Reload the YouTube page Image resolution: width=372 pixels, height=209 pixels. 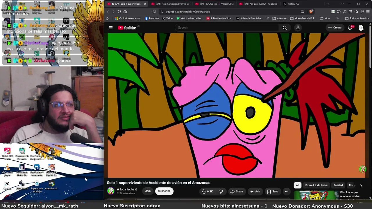(x=119, y=12)
